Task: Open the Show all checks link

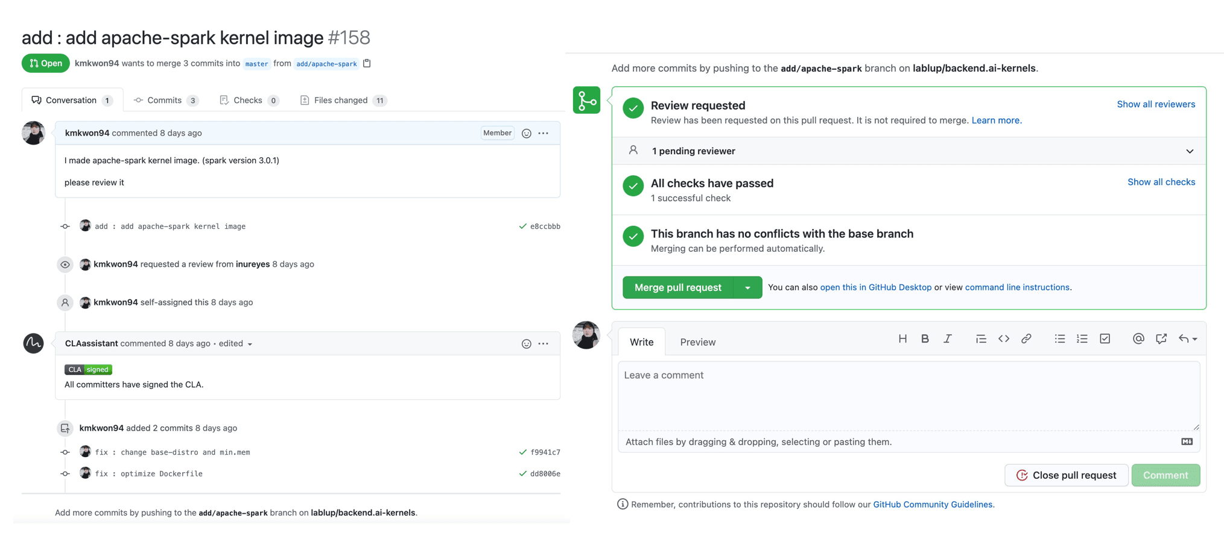Action: coord(1161,182)
